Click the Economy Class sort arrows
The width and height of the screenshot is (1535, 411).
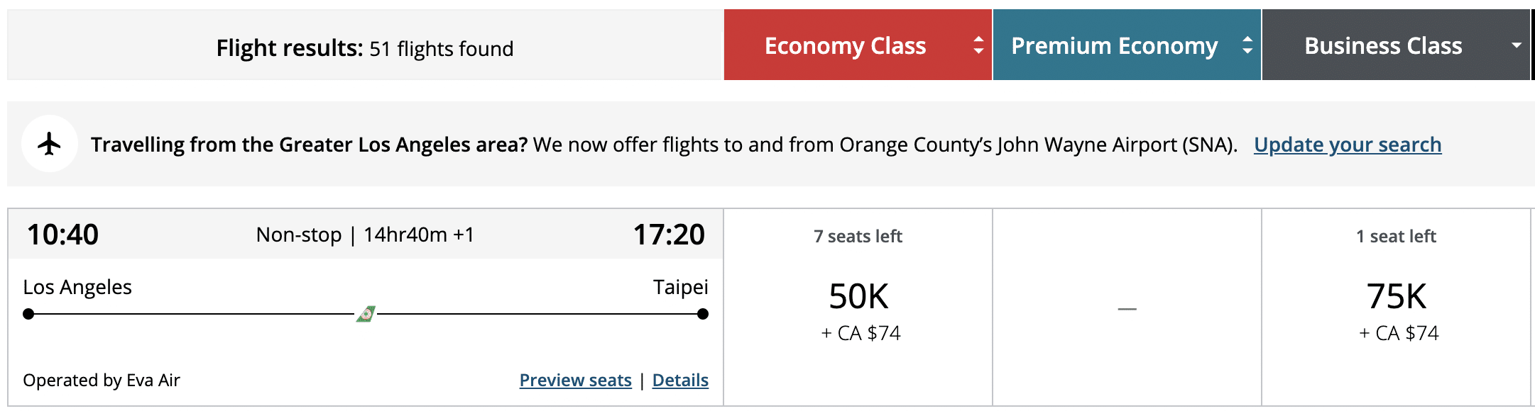tap(978, 45)
